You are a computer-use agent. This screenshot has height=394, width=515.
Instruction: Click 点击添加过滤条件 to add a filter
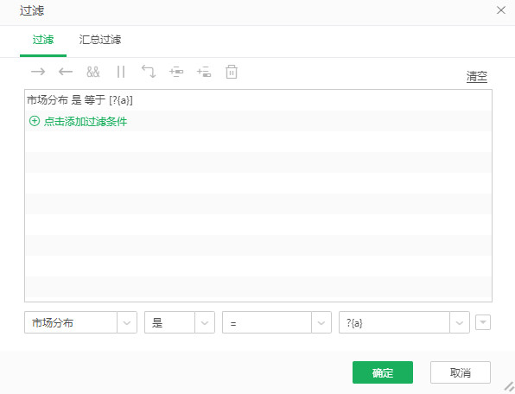[x=86, y=121]
